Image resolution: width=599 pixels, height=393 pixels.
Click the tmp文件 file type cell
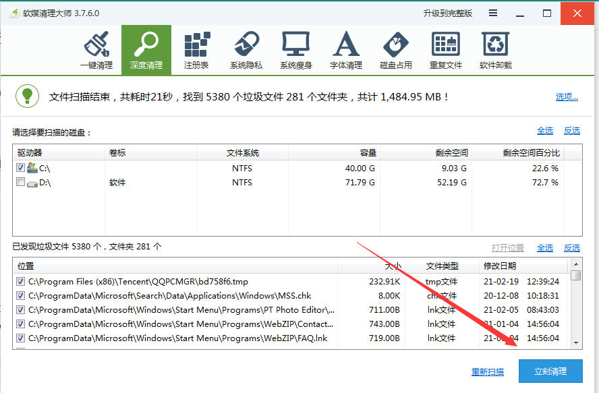click(x=441, y=282)
